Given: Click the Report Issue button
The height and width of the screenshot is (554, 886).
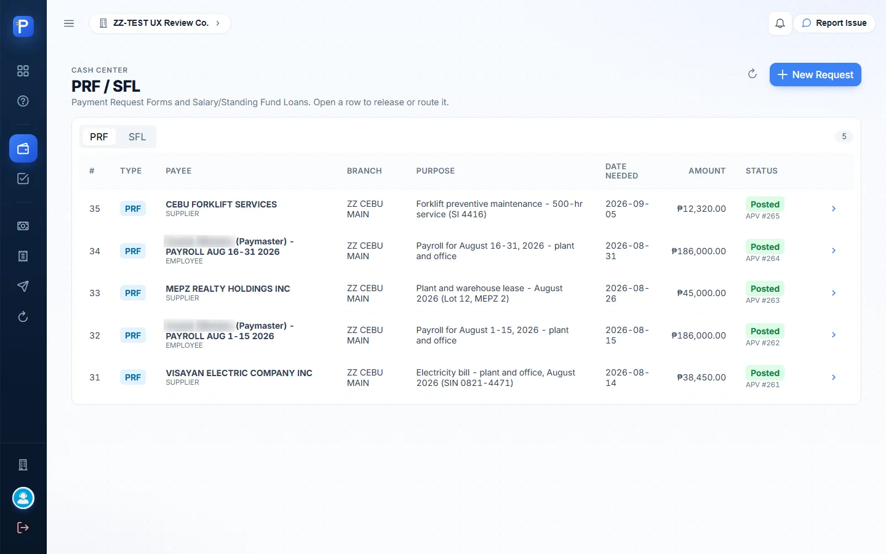Looking at the screenshot, I should tap(834, 23).
